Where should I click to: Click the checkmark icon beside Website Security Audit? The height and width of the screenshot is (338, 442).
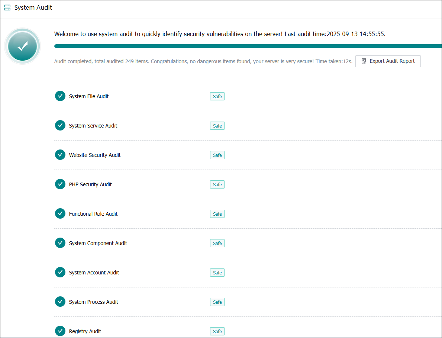click(60, 155)
